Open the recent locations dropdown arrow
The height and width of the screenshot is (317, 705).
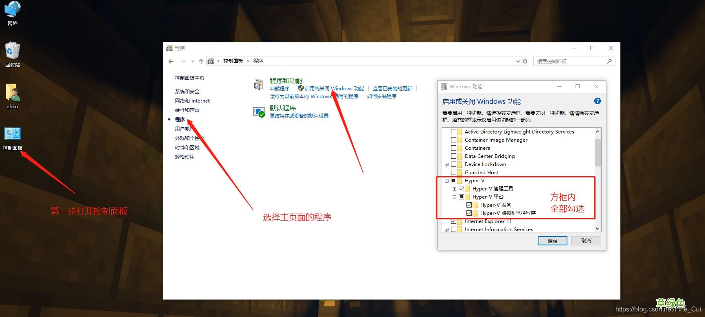coord(193,61)
